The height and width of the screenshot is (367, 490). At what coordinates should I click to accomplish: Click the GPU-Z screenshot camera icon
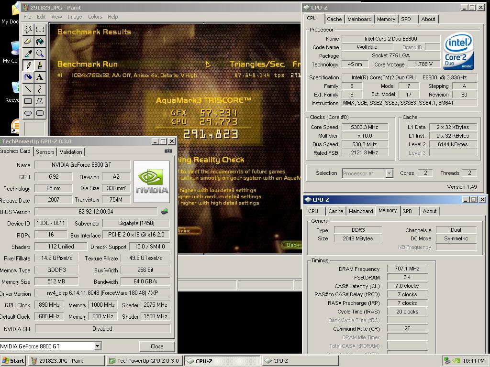click(168, 151)
